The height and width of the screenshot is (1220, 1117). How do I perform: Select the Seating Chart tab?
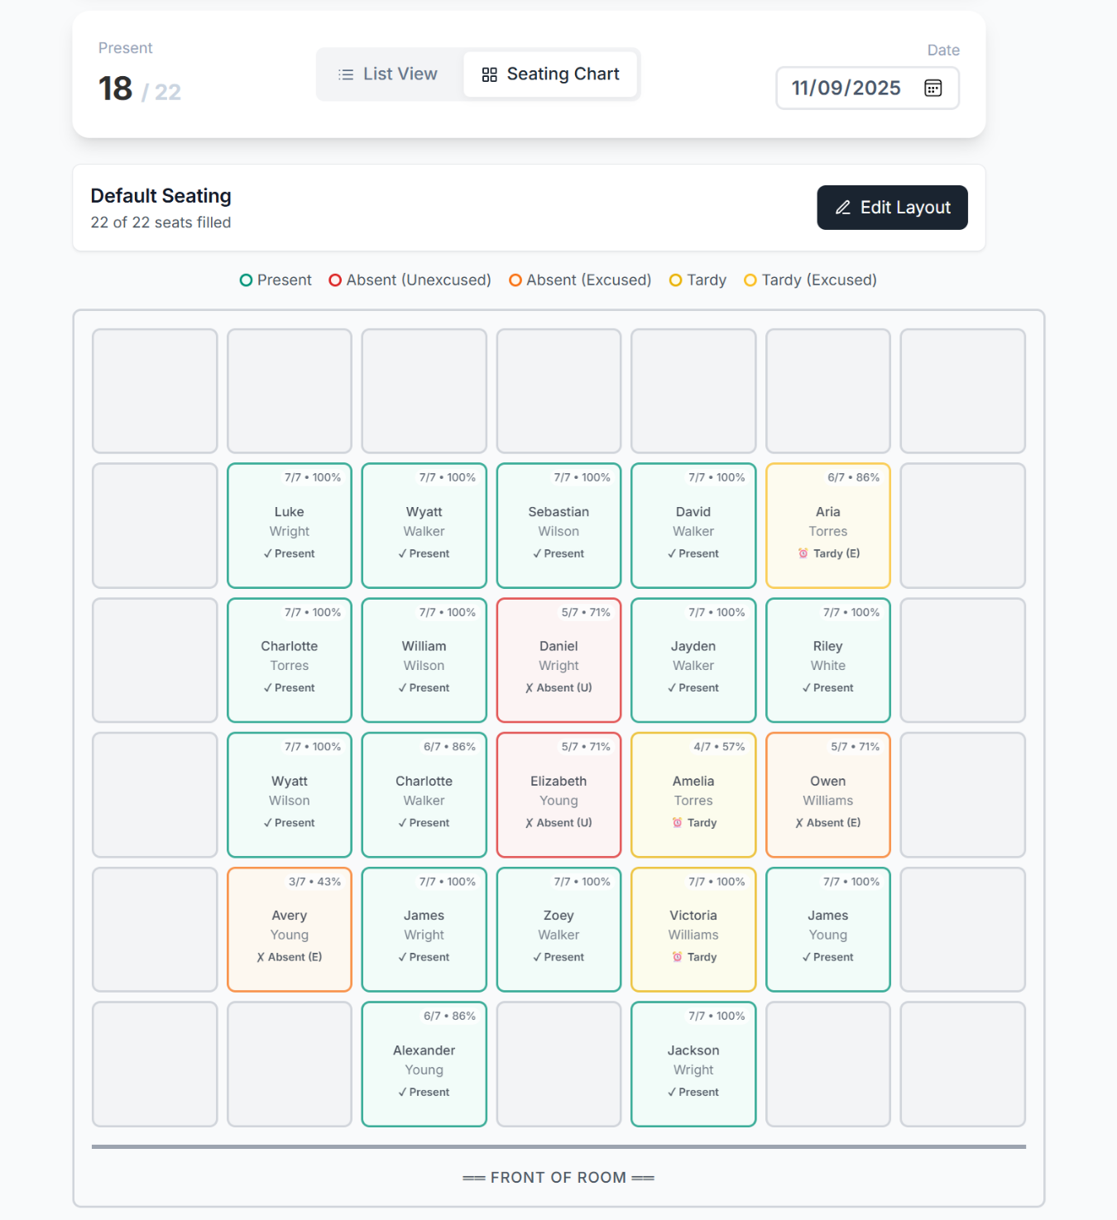[551, 74]
